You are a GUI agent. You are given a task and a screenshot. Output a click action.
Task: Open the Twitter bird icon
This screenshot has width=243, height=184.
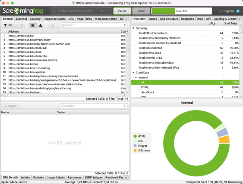click(238, 11)
